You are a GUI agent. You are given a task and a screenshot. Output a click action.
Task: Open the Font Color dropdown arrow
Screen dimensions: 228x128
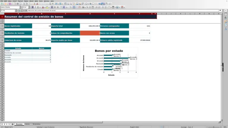(x=45, y=7)
